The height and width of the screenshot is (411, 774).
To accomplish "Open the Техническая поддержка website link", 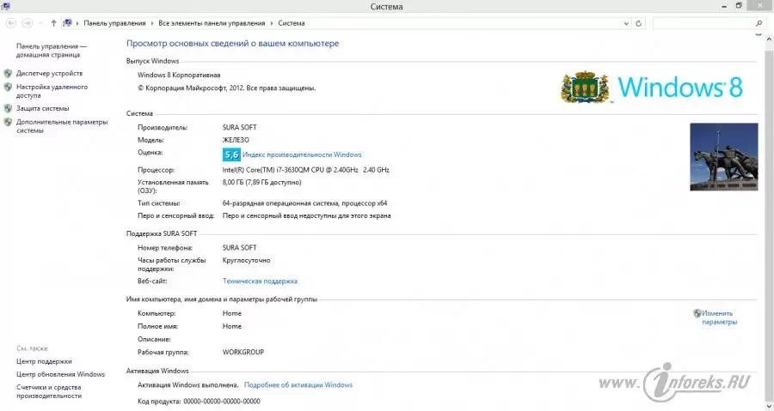I will (x=260, y=281).
